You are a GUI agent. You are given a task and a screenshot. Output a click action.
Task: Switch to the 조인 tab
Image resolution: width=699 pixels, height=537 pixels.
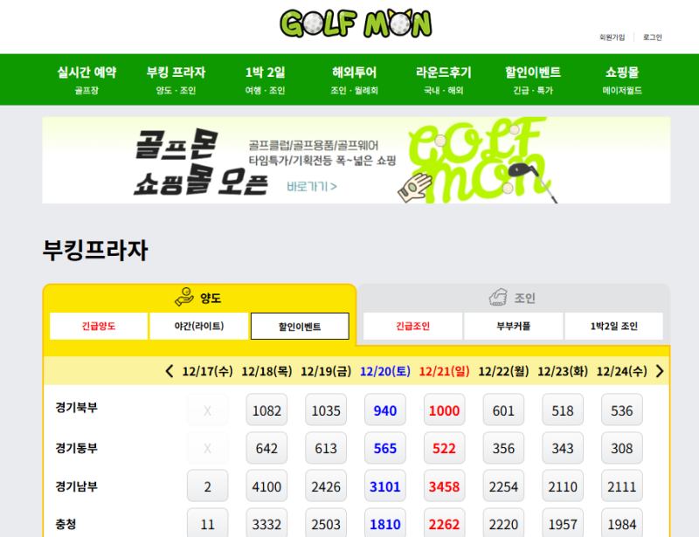(x=514, y=297)
